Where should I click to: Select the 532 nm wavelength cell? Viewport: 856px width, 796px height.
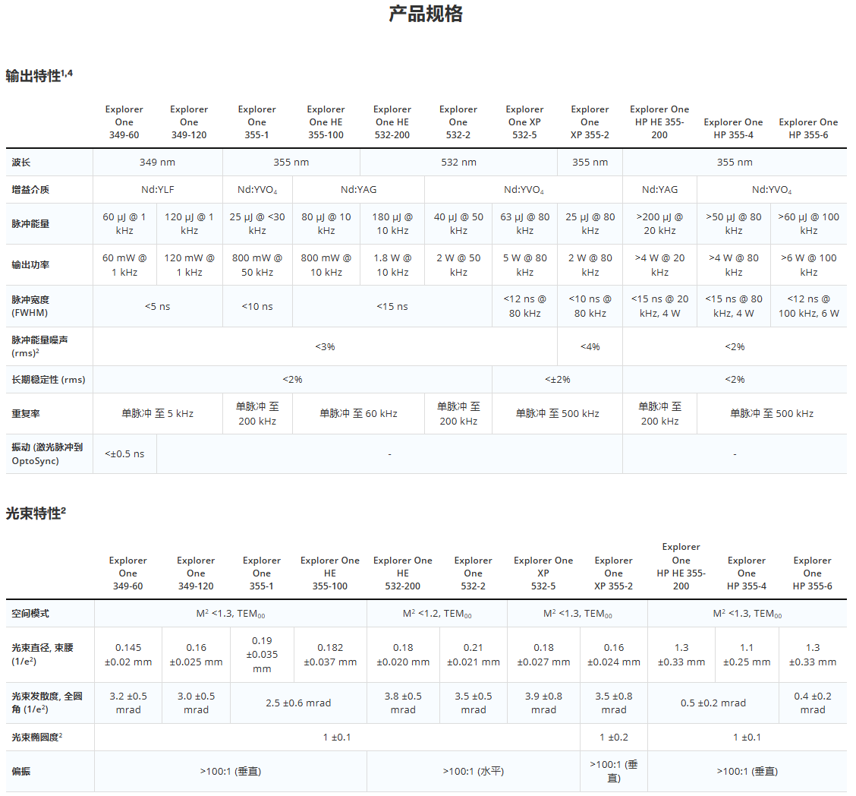coord(458,163)
